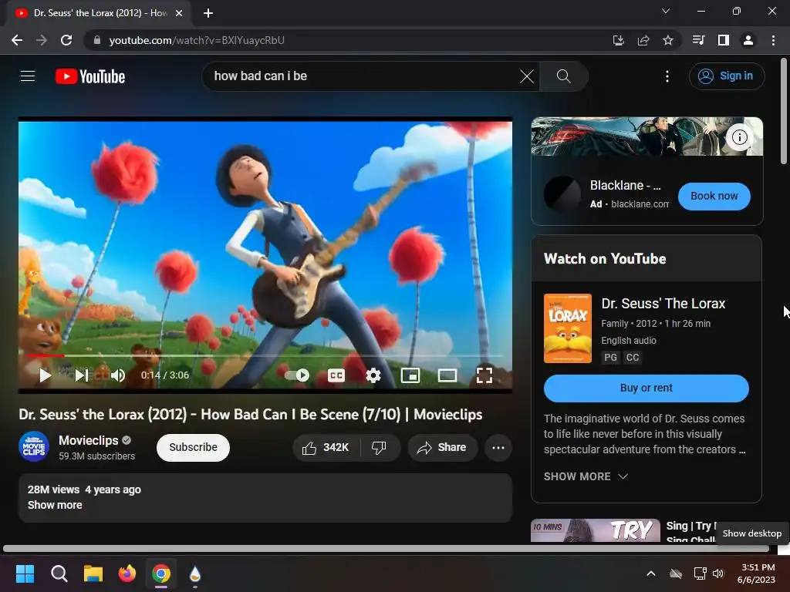790x592 pixels.
Task: Show hidden system tray icons
Action: pyautogui.click(x=651, y=573)
